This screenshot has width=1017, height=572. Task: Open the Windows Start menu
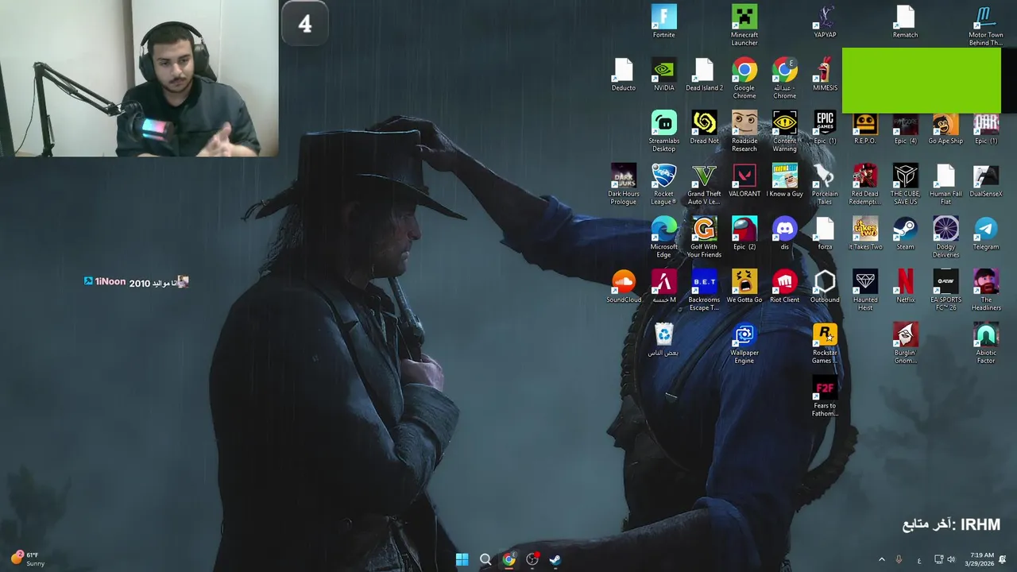[462, 559]
